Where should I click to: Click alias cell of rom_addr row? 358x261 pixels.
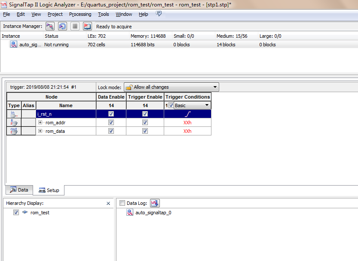click(28, 123)
